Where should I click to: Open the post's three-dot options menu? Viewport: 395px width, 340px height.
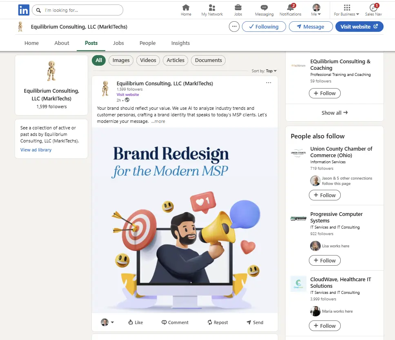click(x=269, y=83)
